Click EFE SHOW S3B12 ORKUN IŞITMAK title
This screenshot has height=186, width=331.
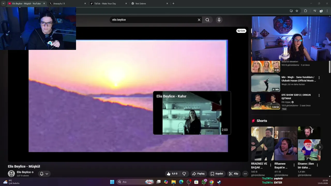pyautogui.click(x=296, y=97)
